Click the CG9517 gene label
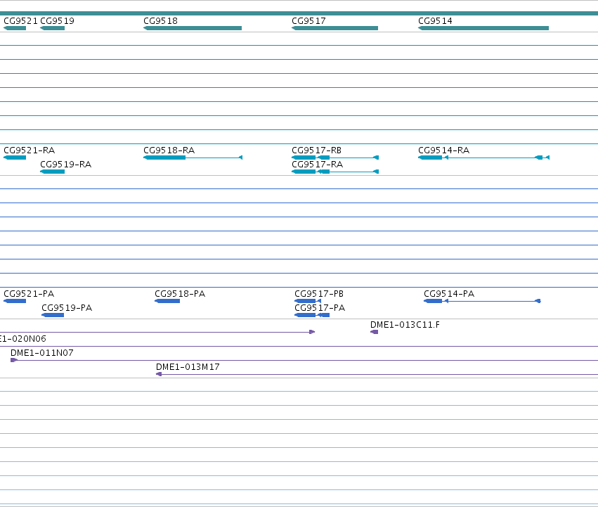The height and width of the screenshot is (507, 598). [x=309, y=21]
